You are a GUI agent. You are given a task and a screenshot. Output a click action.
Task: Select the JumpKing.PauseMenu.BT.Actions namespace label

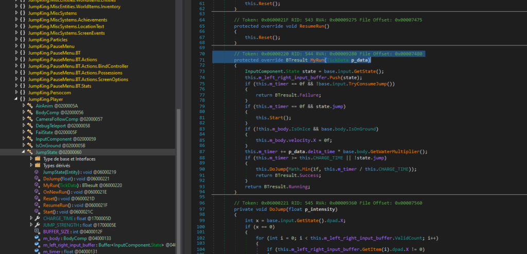click(x=62, y=60)
